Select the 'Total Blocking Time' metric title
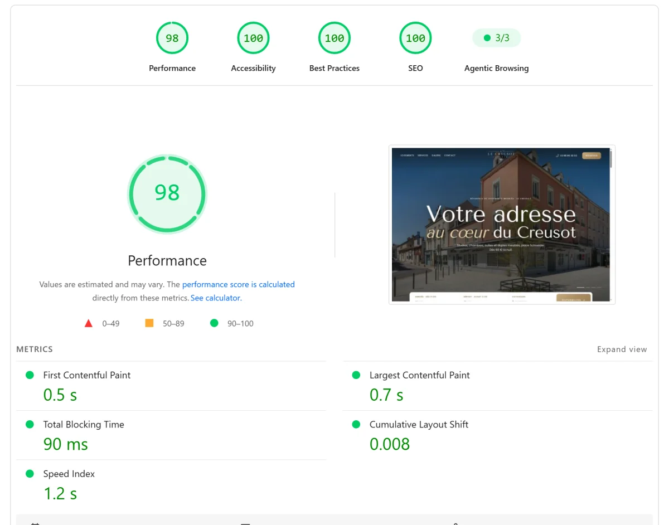This screenshot has height=525, width=669. (x=84, y=424)
